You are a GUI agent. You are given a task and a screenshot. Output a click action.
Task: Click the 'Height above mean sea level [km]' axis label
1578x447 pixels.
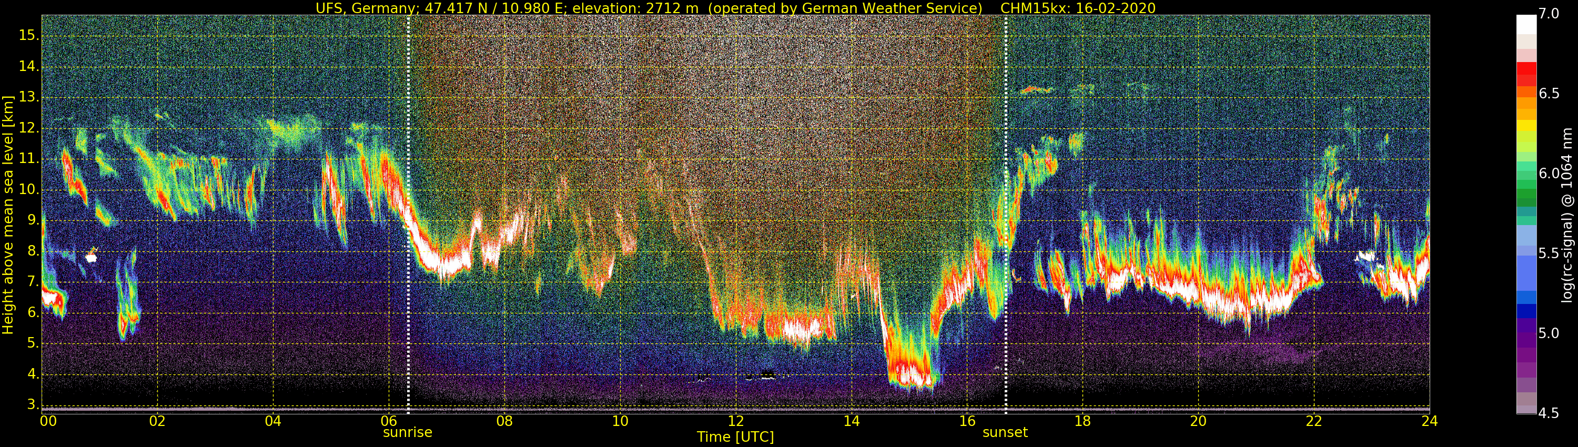pyautogui.click(x=8, y=215)
